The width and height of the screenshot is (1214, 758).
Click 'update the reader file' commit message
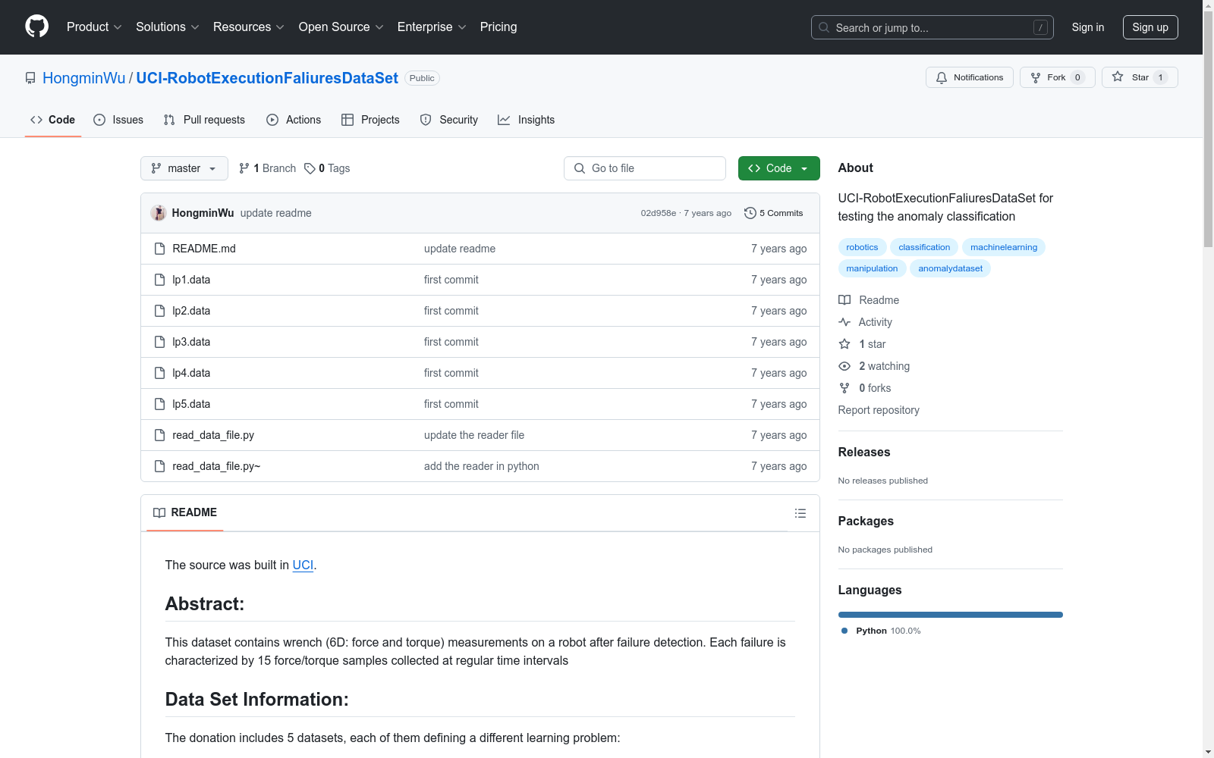point(474,435)
